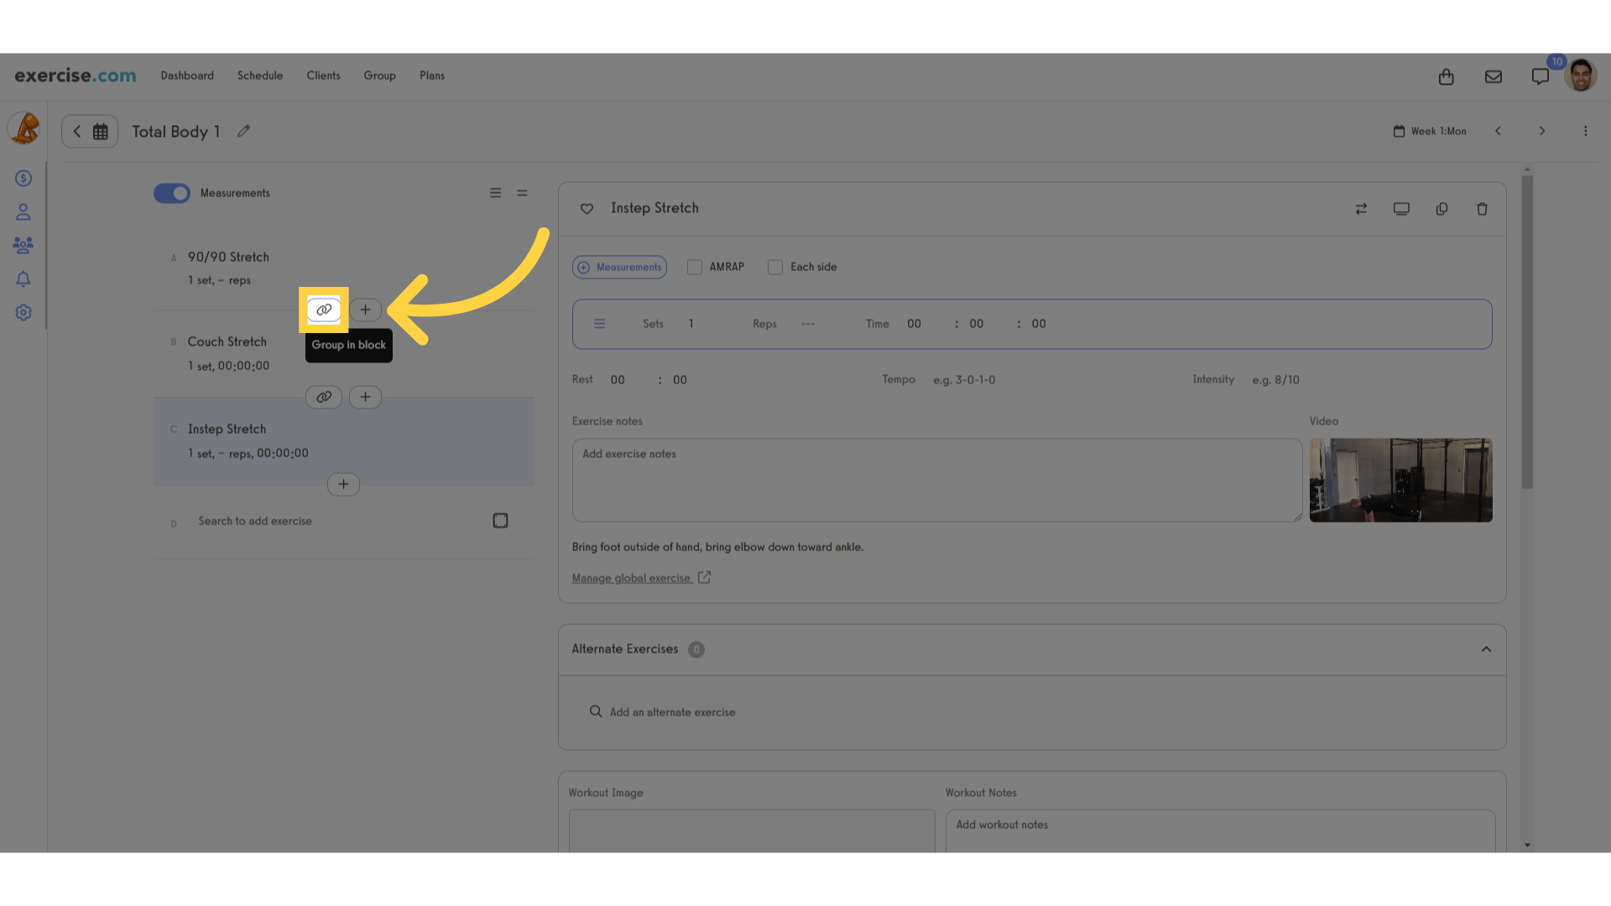
Task: Toggle the Measurements switch off
Action: [x=171, y=193]
